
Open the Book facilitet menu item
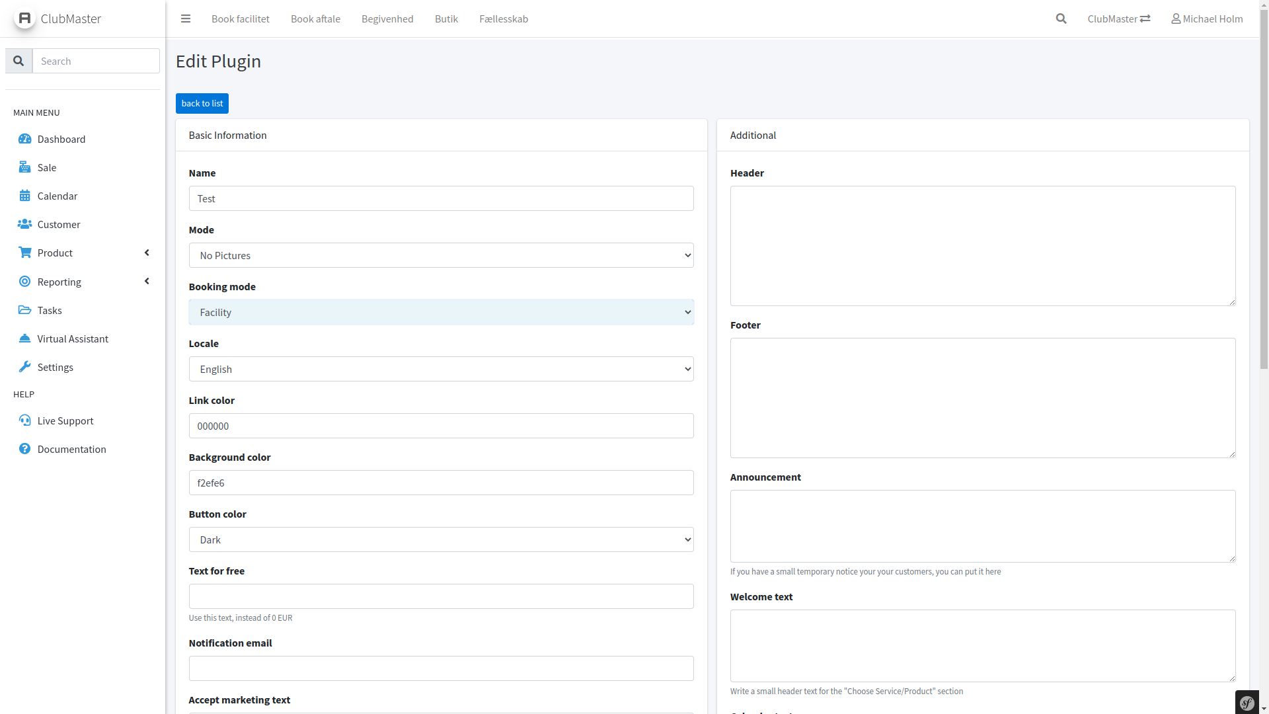click(x=241, y=19)
